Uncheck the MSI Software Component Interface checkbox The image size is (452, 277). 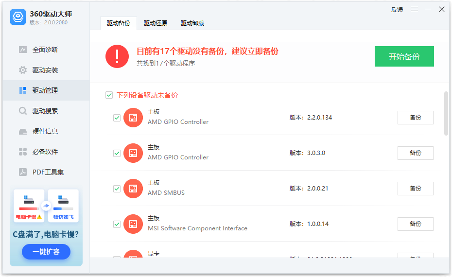tap(117, 224)
